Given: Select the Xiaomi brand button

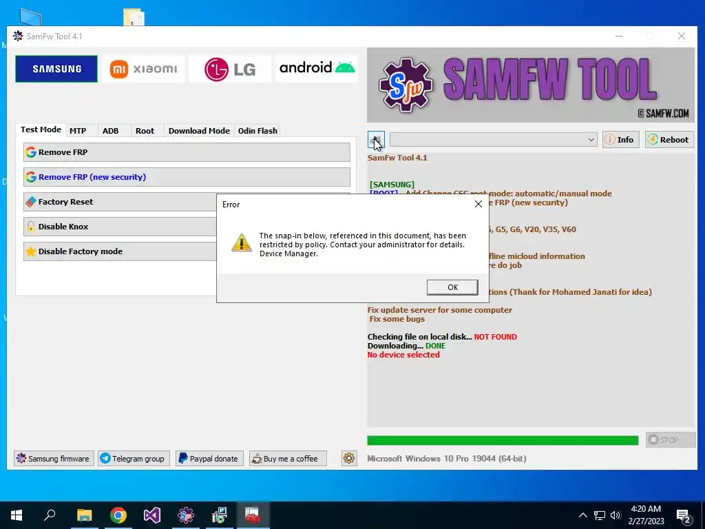Looking at the screenshot, I should tap(143, 69).
